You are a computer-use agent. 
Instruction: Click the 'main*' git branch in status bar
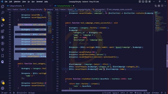[x=5, y=93]
